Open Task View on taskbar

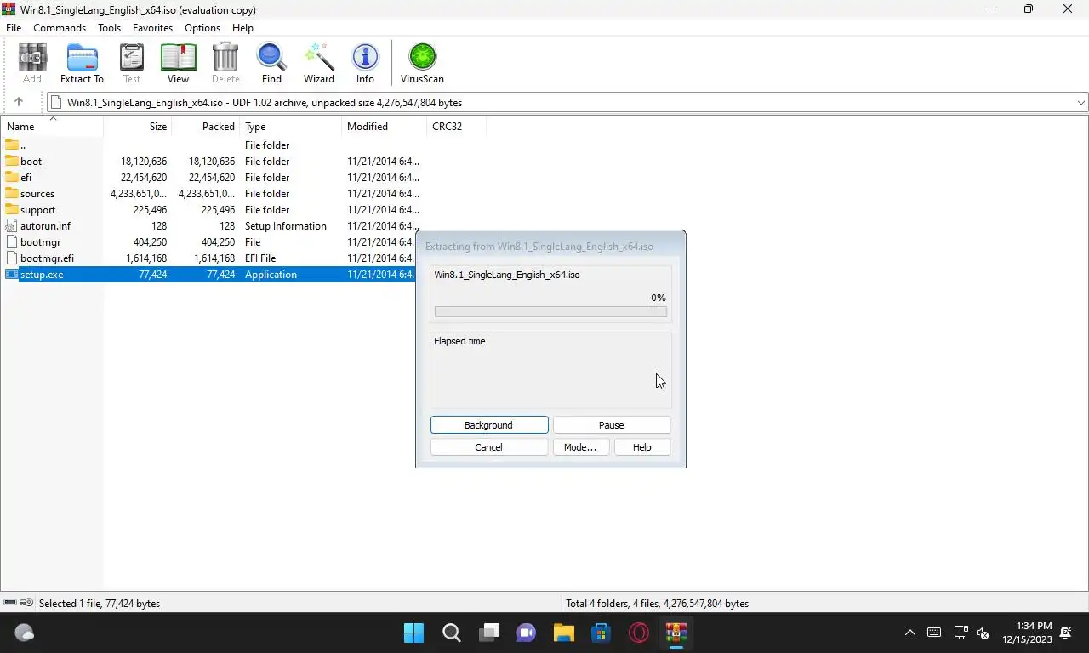click(489, 633)
